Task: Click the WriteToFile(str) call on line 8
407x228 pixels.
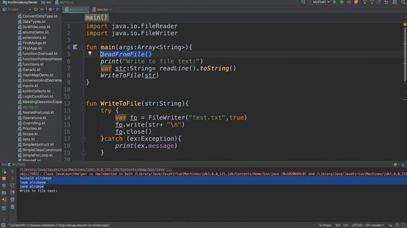Action: [x=130, y=75]
